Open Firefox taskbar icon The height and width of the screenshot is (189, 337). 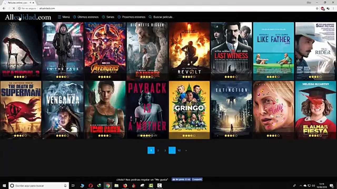pyautogui.click(x=125, y=186)
